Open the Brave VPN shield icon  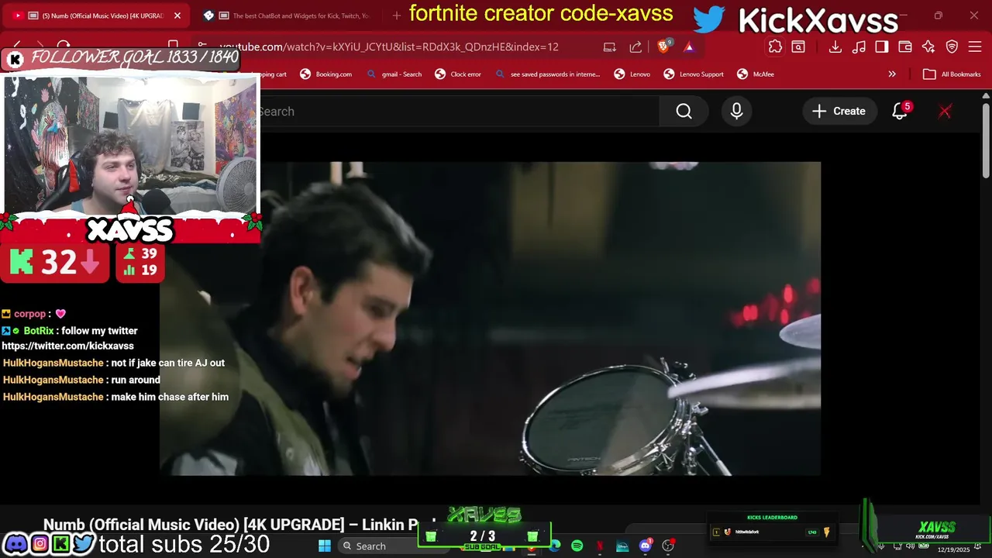952,46
